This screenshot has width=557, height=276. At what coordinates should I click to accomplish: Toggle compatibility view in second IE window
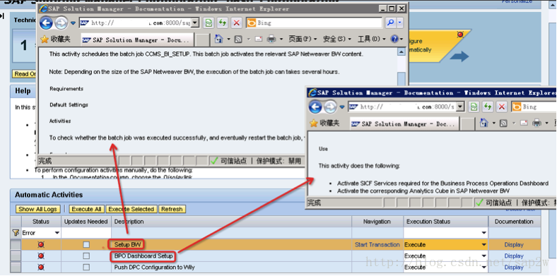click(474, 107)
